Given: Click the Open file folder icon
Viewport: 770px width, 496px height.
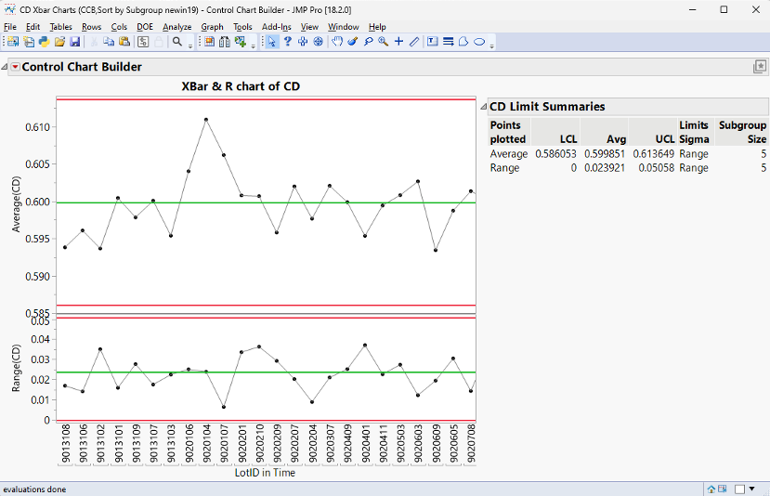Looking at the screenshot, I should 60,42.
